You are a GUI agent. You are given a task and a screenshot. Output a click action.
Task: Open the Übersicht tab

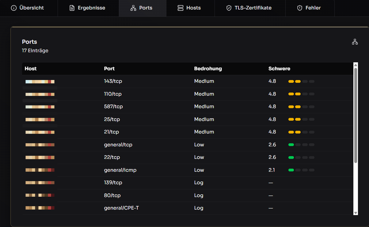(x=28, y=8)
